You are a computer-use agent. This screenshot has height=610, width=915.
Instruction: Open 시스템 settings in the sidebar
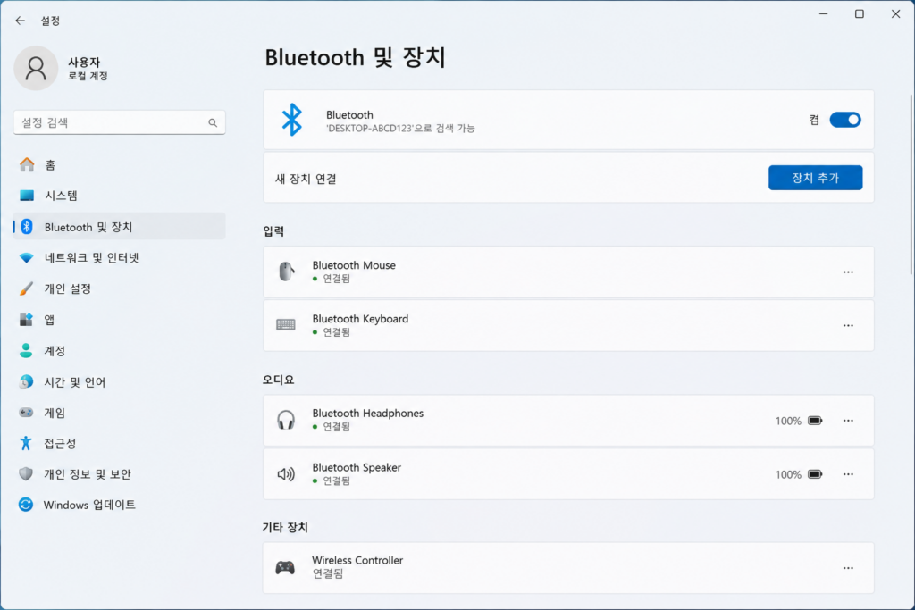(x=119, y=196)
